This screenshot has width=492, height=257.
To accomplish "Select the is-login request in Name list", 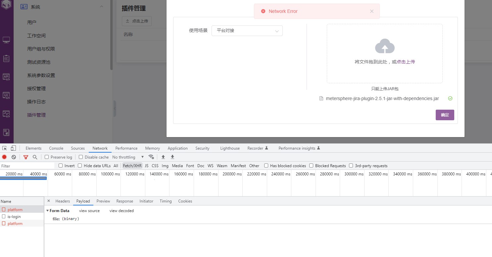I will 15,216.
